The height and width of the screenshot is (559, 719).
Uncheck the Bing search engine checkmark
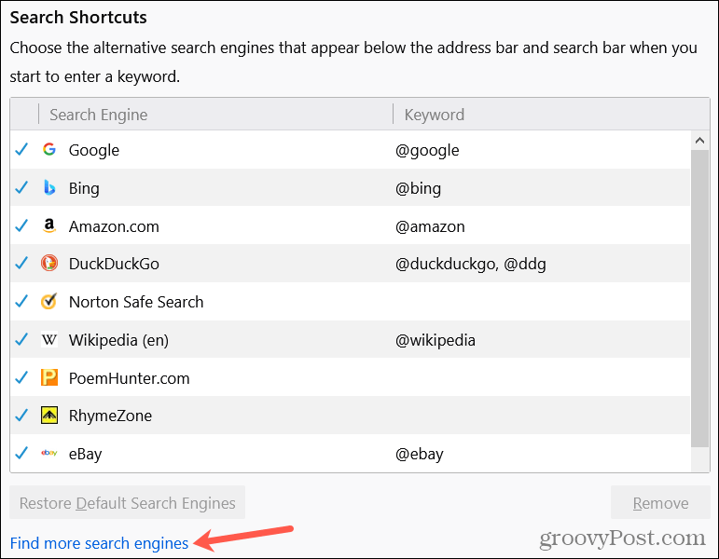click(x=21, y=187)
